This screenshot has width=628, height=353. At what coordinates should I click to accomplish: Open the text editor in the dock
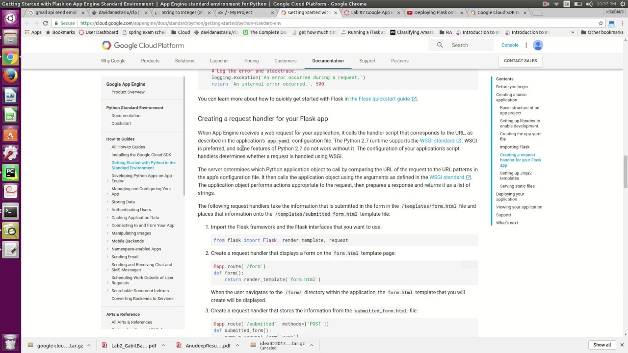pos(10,250)
